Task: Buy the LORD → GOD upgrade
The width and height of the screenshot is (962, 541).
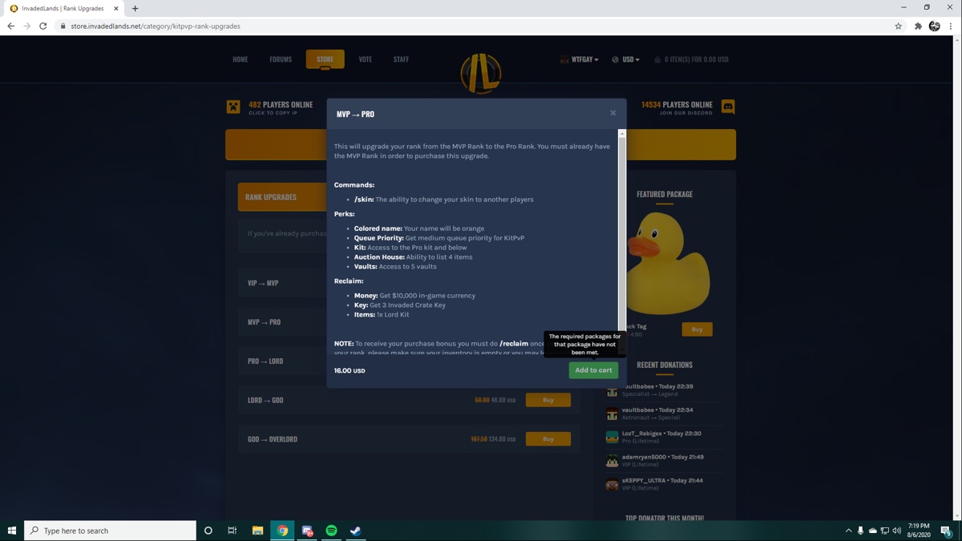Action: [548, 400]
